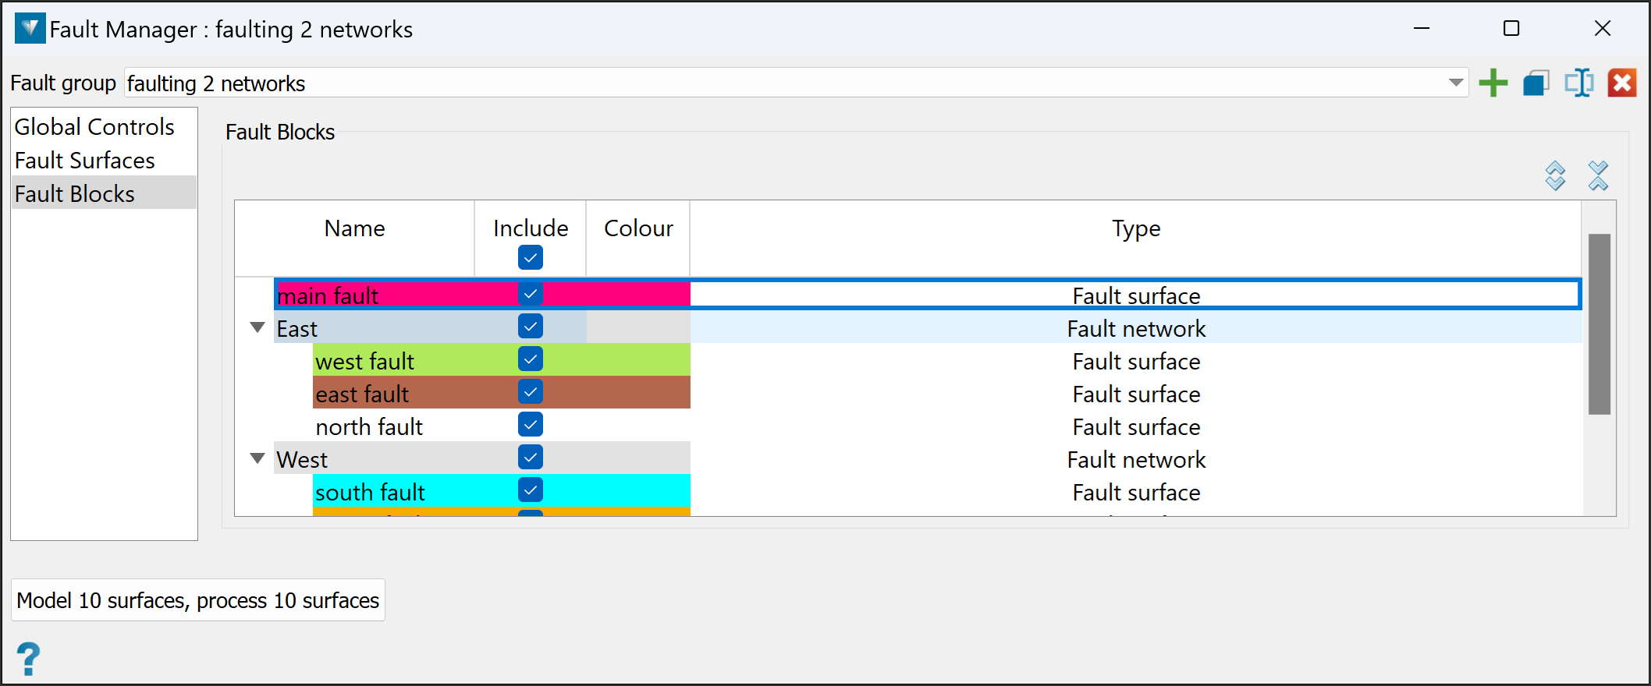Click the collapse all rows icon

(x=1598, y=176)
